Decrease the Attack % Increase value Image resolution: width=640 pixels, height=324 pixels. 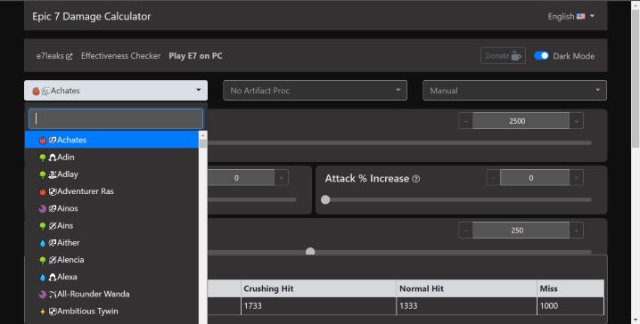[494, 178]
